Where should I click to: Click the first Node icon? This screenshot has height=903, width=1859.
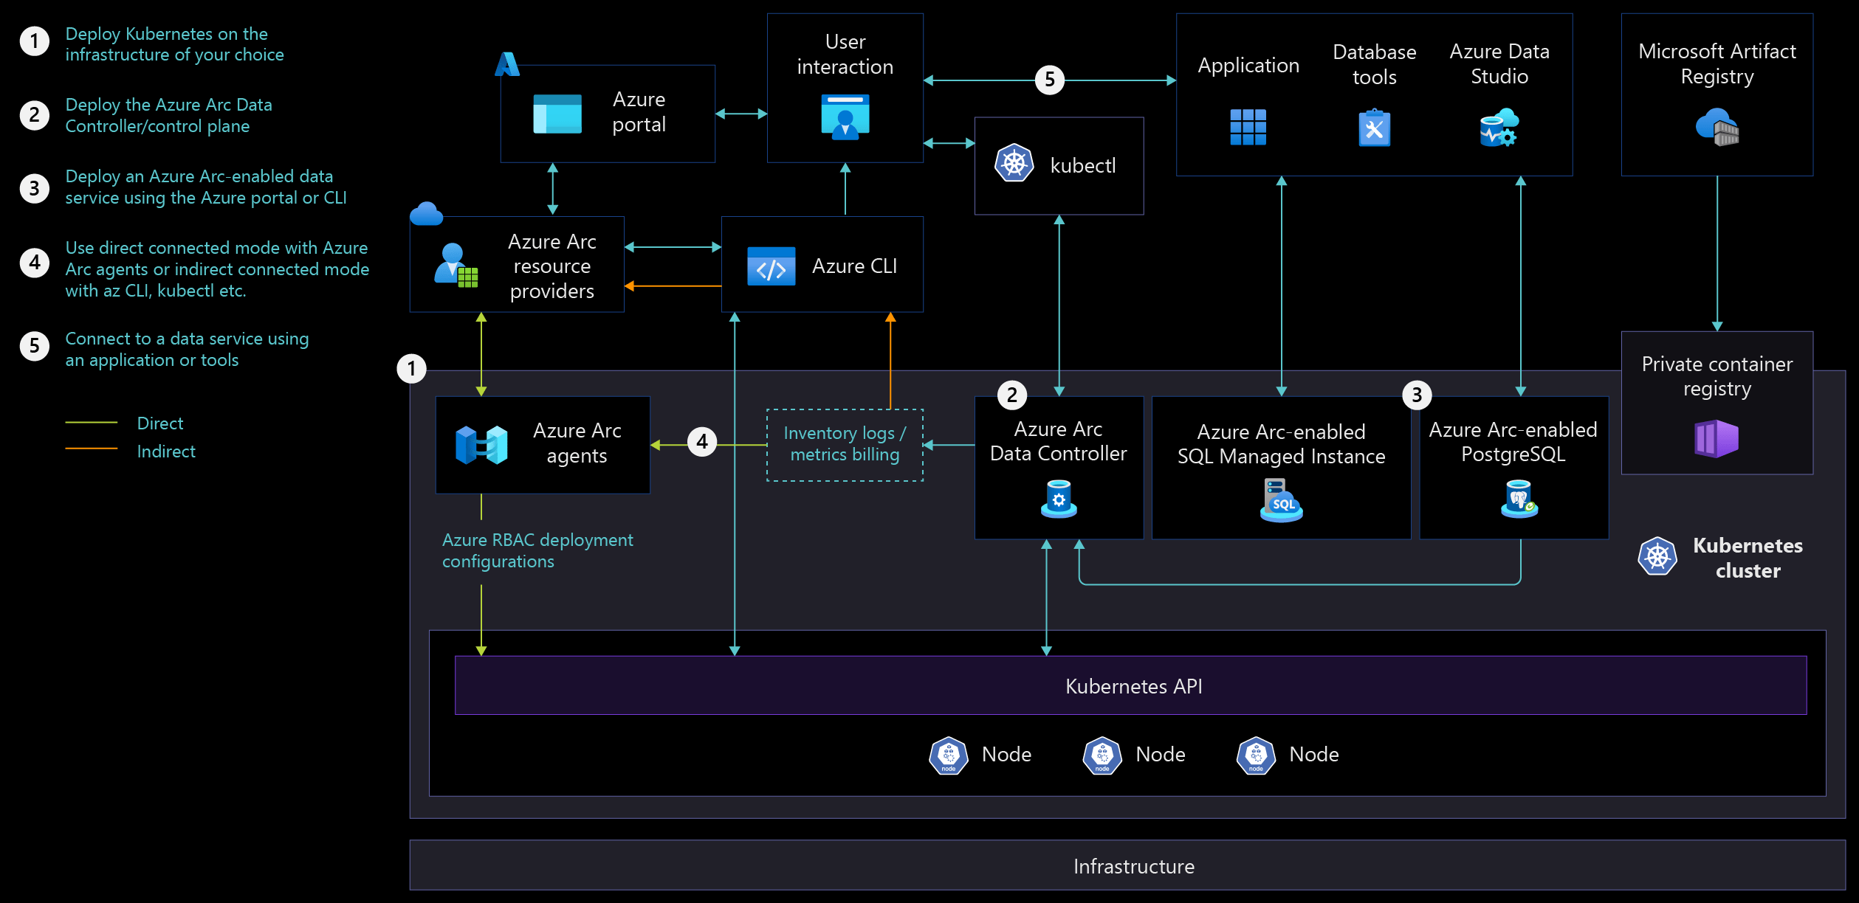coord(948,755)
